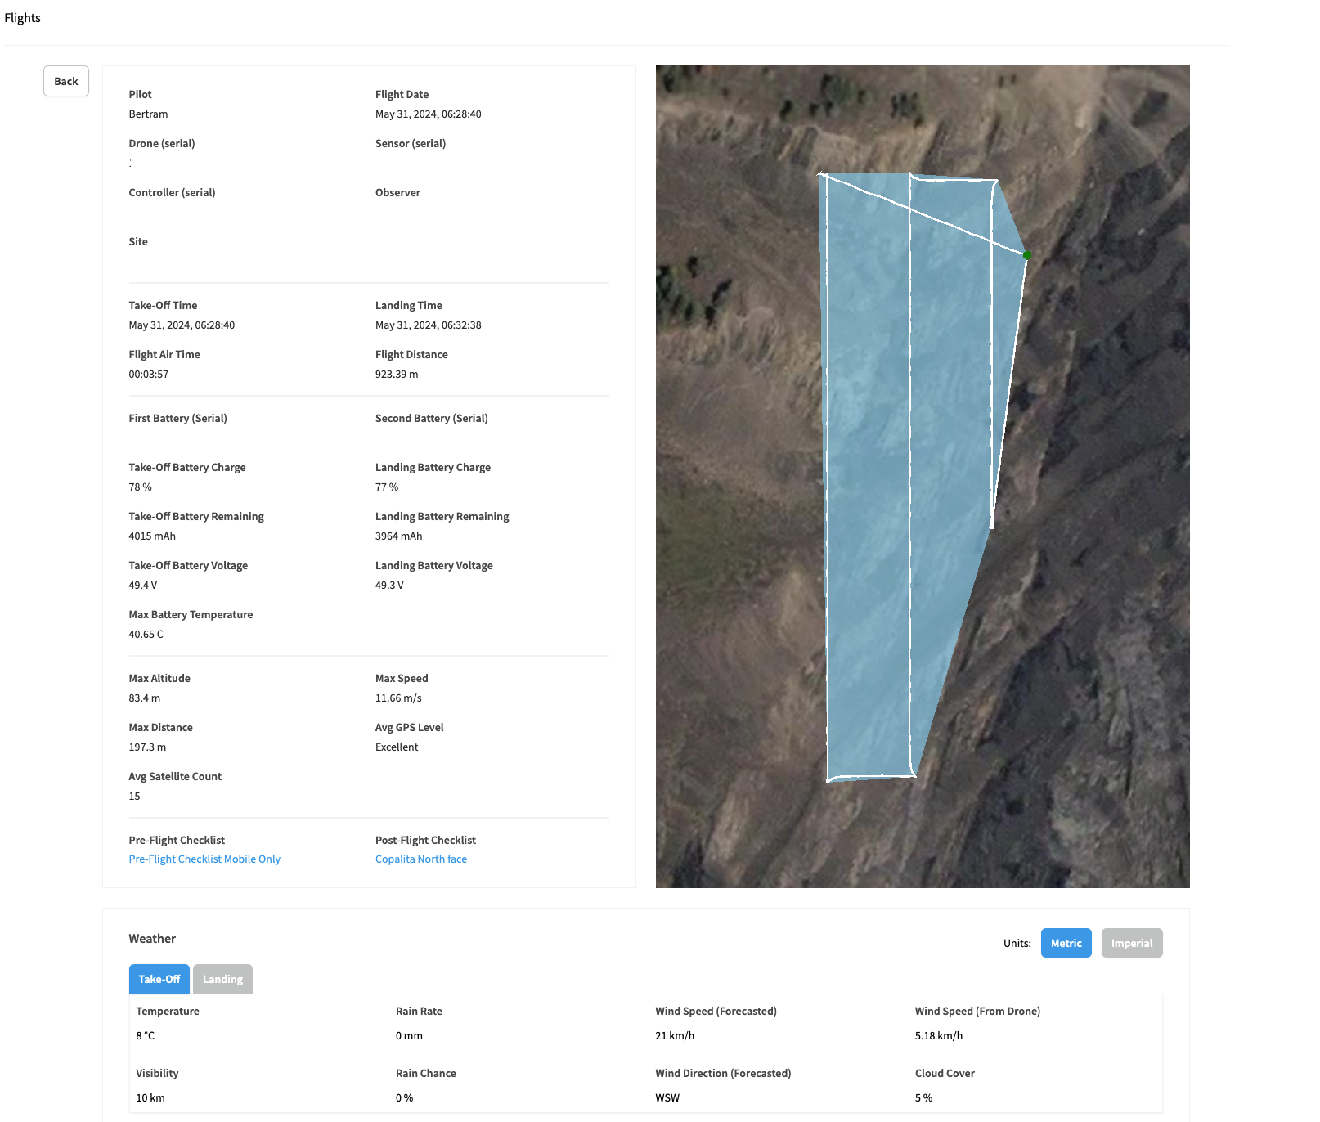This screenshot has width=1320, height=1122.
Task: Select Metric units
Action: (1066, 943)
